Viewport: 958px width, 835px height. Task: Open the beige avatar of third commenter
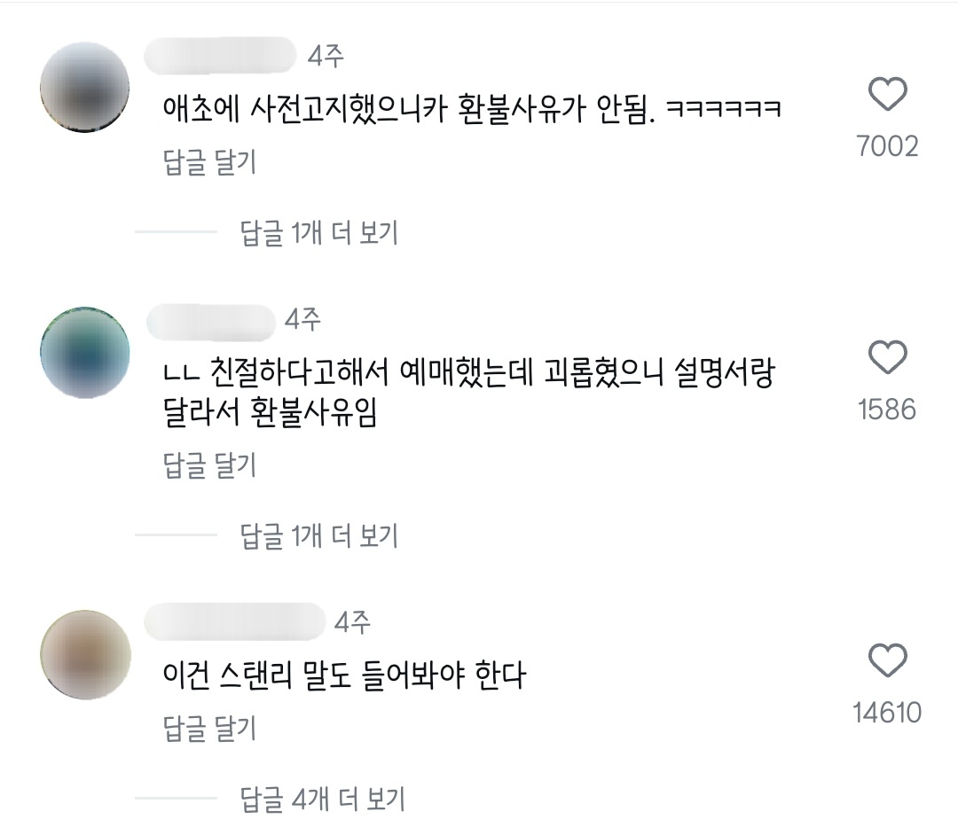click(85, 655)
